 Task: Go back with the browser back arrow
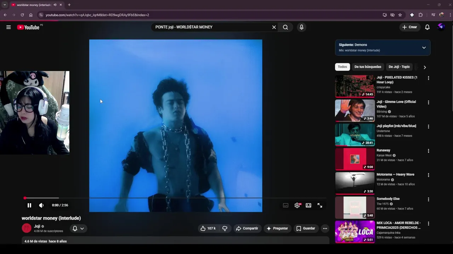[5, 15]
